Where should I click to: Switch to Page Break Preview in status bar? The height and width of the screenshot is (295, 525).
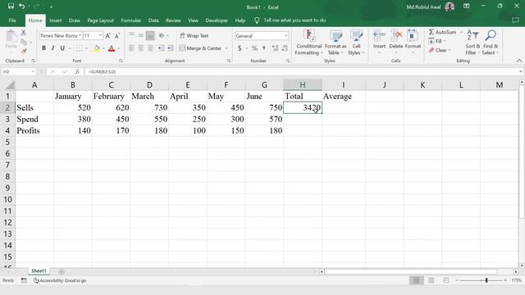point(445,280)
